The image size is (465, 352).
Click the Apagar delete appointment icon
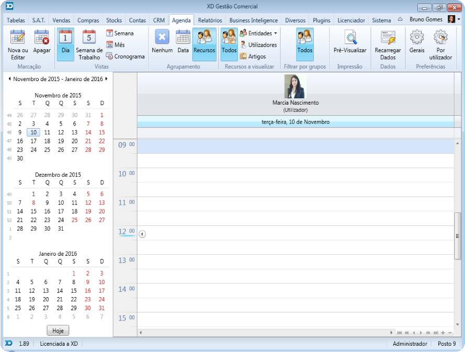(x=42, y=38)
